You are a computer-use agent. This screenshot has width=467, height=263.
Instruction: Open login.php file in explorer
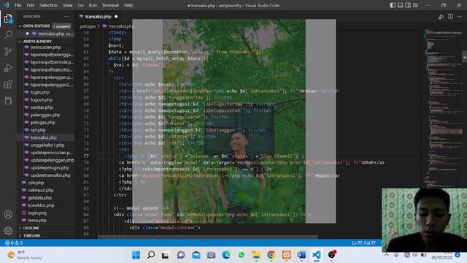point(40,93)
